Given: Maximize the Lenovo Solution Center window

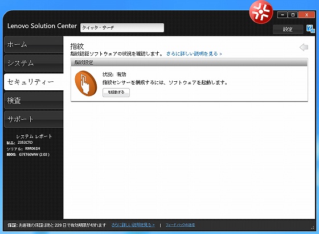Looking at the screenshot, I should 293,15.
